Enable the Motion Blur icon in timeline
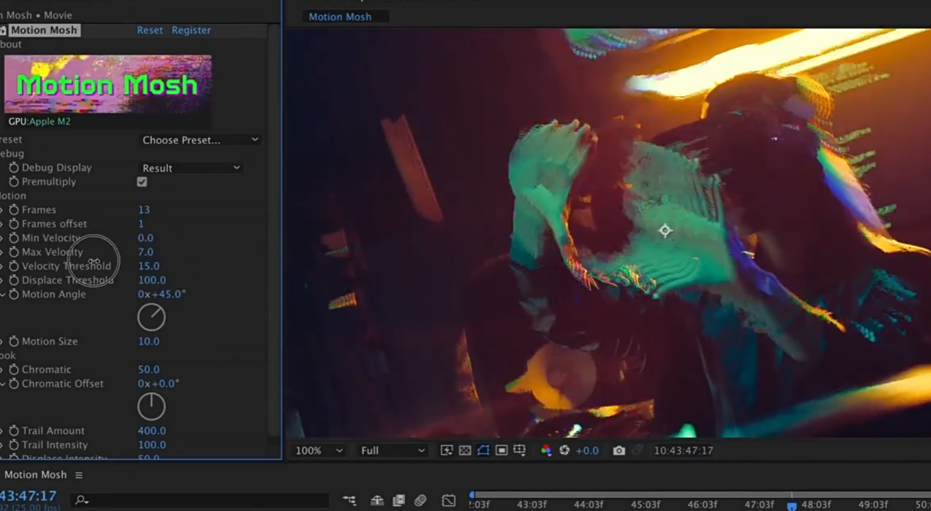This screenshot has height=511, width=931. (x=420, y=500)
